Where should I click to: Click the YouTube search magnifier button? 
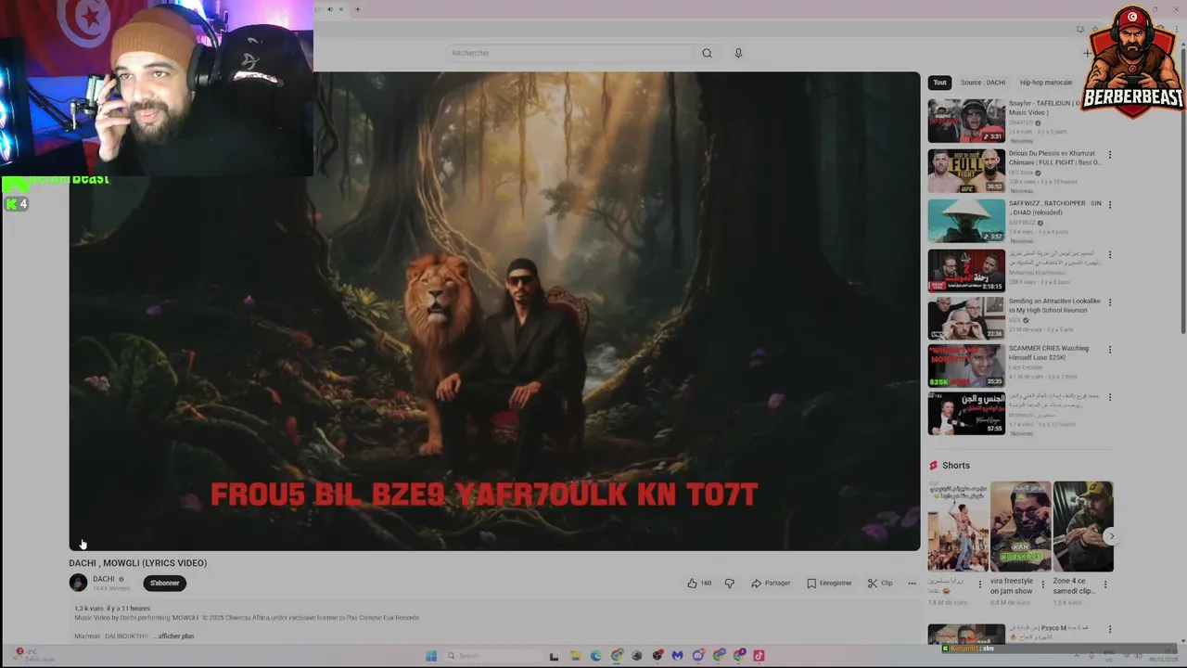707,53
